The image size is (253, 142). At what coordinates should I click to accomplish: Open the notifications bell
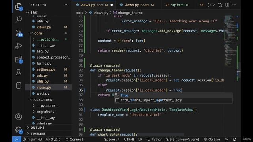pyautogui.click(x=235, y=139)
